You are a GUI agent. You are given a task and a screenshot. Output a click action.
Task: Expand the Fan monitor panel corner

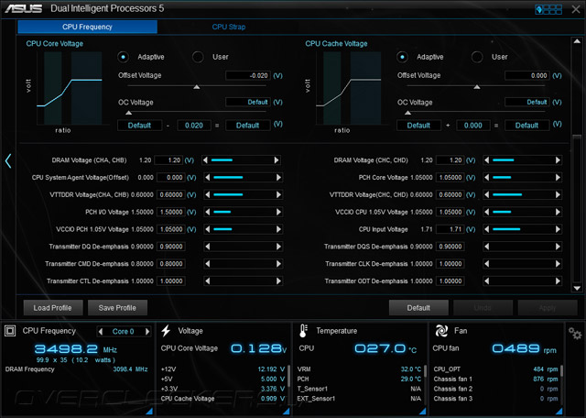coord(559,412)
